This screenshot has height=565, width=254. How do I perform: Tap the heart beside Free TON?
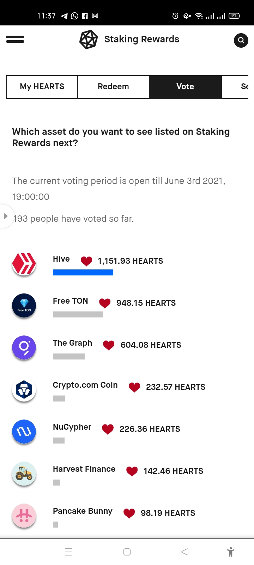[x=105, y=303]
